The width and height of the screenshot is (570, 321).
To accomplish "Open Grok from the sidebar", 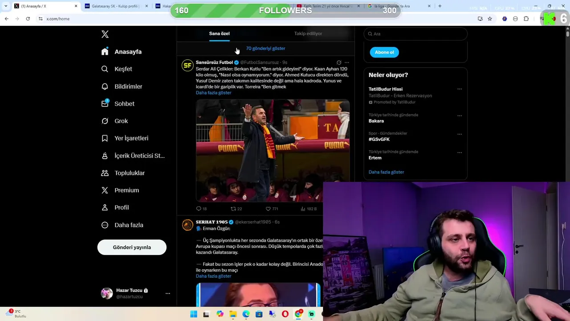I will coord(114,121).
